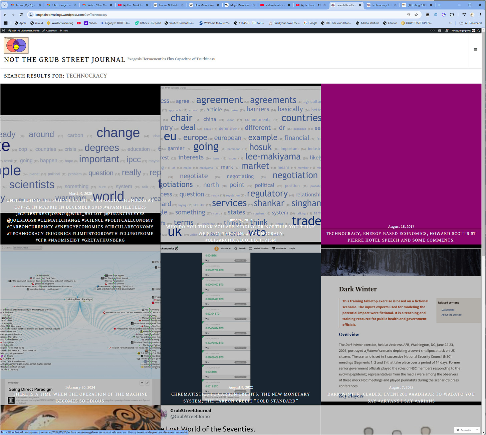This screenshot has height=435, width=486.
Task: Click the floating Customize button at bottom
Action: [x=464, y=430]
